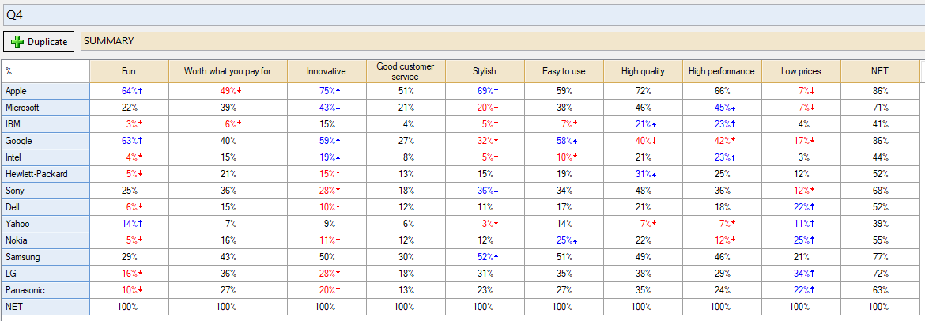Select the Hewlett-Packard row header
This screenshot has height=321, width=925.
pyautogui.click(x=45, y=173)
